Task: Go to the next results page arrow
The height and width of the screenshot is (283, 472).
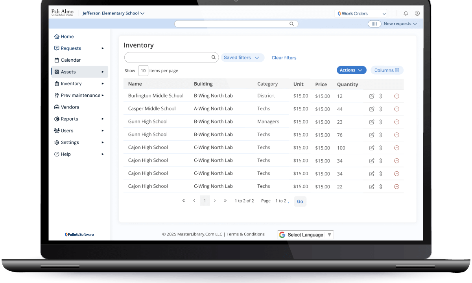Action: [x=215, y=201]
